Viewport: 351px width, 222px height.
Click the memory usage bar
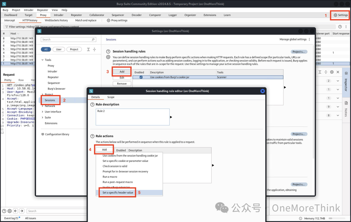337,218
